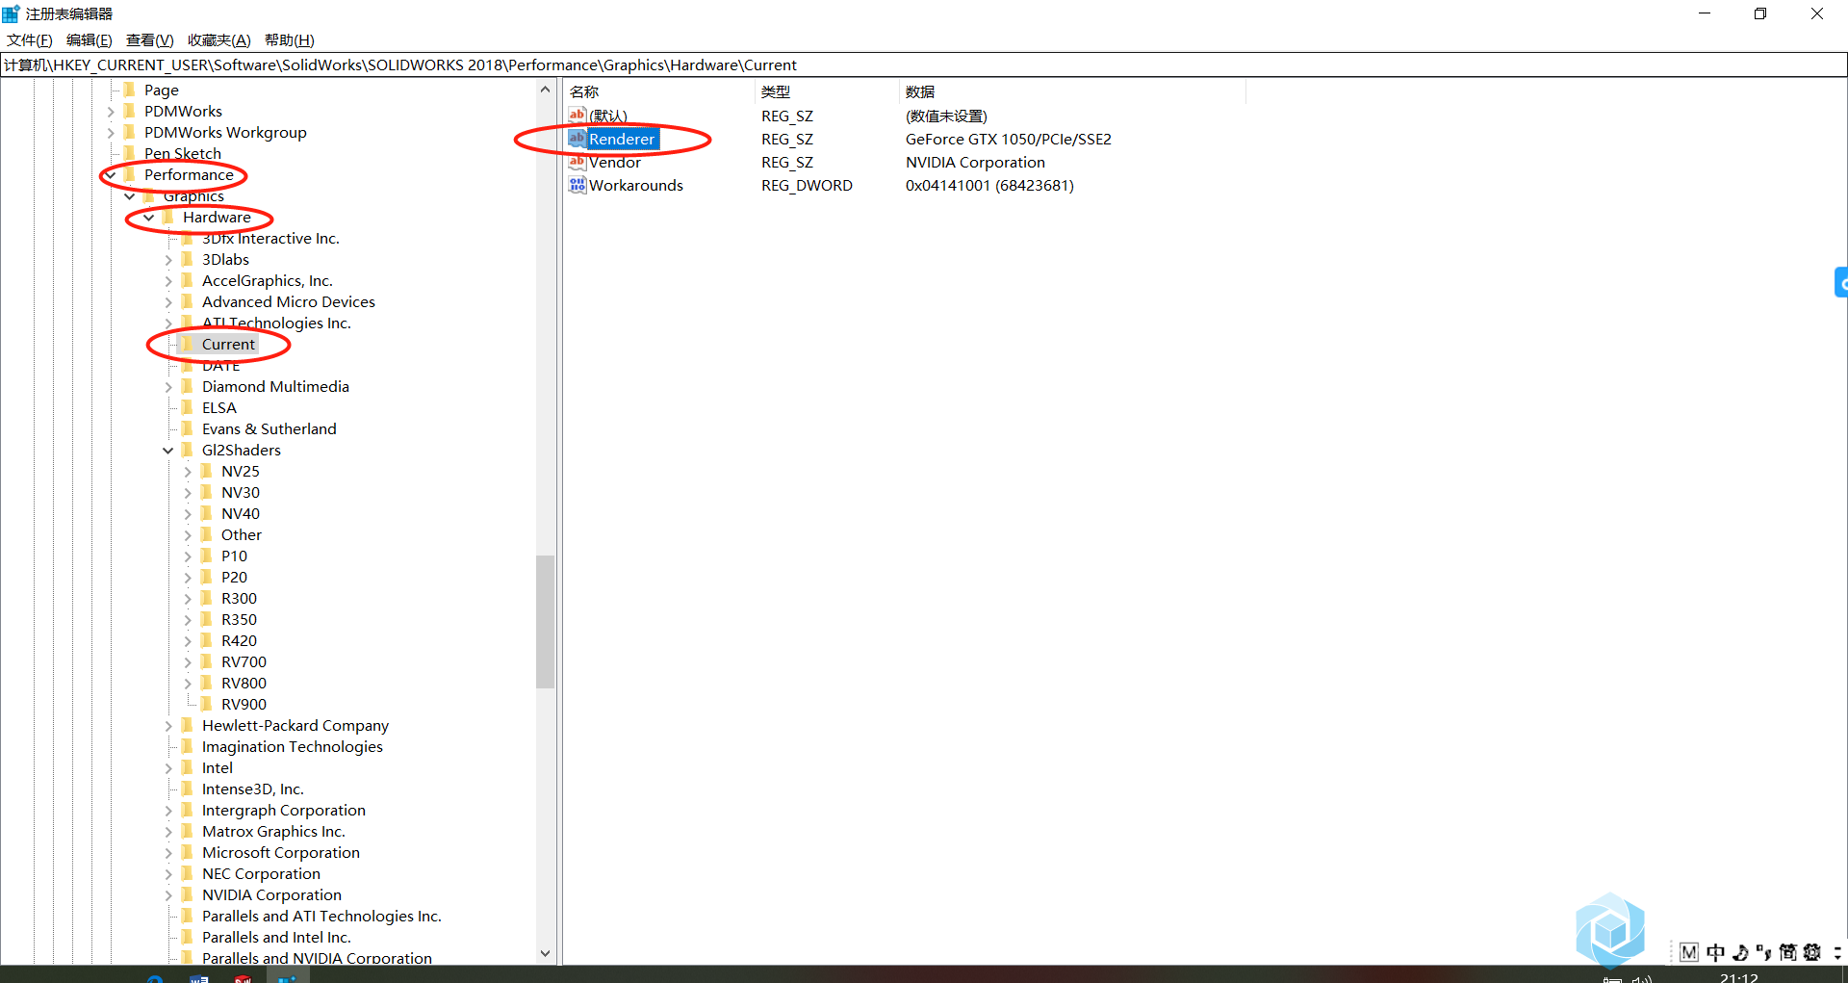The width and height of the screenshot is (1848, 983).
Task: Click the IME 中 Chinese mode icon
Action: (1716, 952)
